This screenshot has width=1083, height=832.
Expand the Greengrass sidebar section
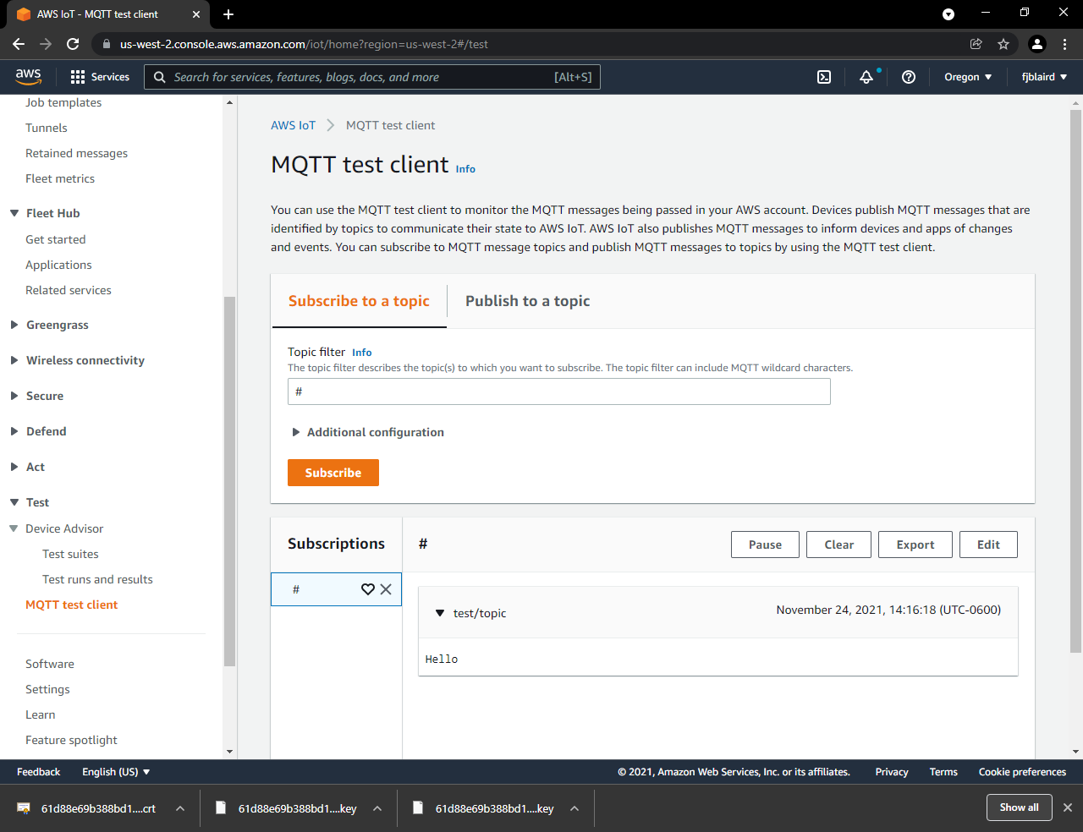pos(57,325)
